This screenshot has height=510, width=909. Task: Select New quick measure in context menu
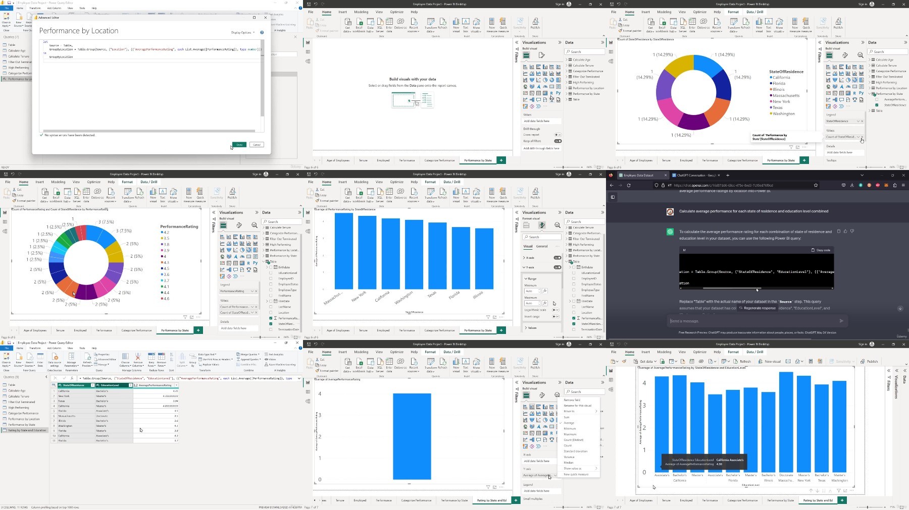click(576, 474)
